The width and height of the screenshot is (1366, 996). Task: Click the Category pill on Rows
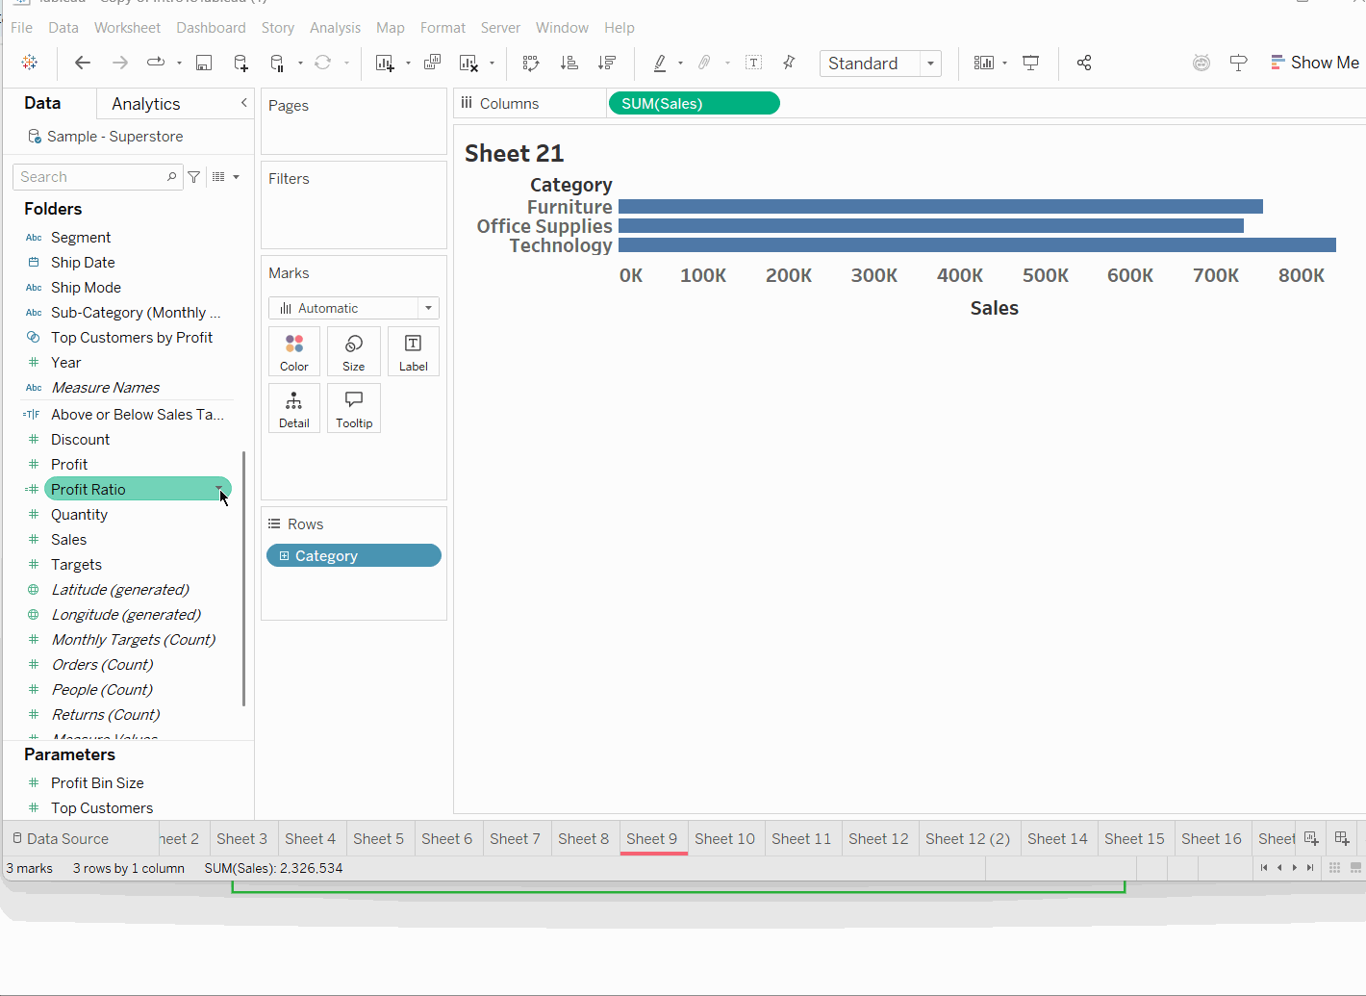(x=354, y=556)
